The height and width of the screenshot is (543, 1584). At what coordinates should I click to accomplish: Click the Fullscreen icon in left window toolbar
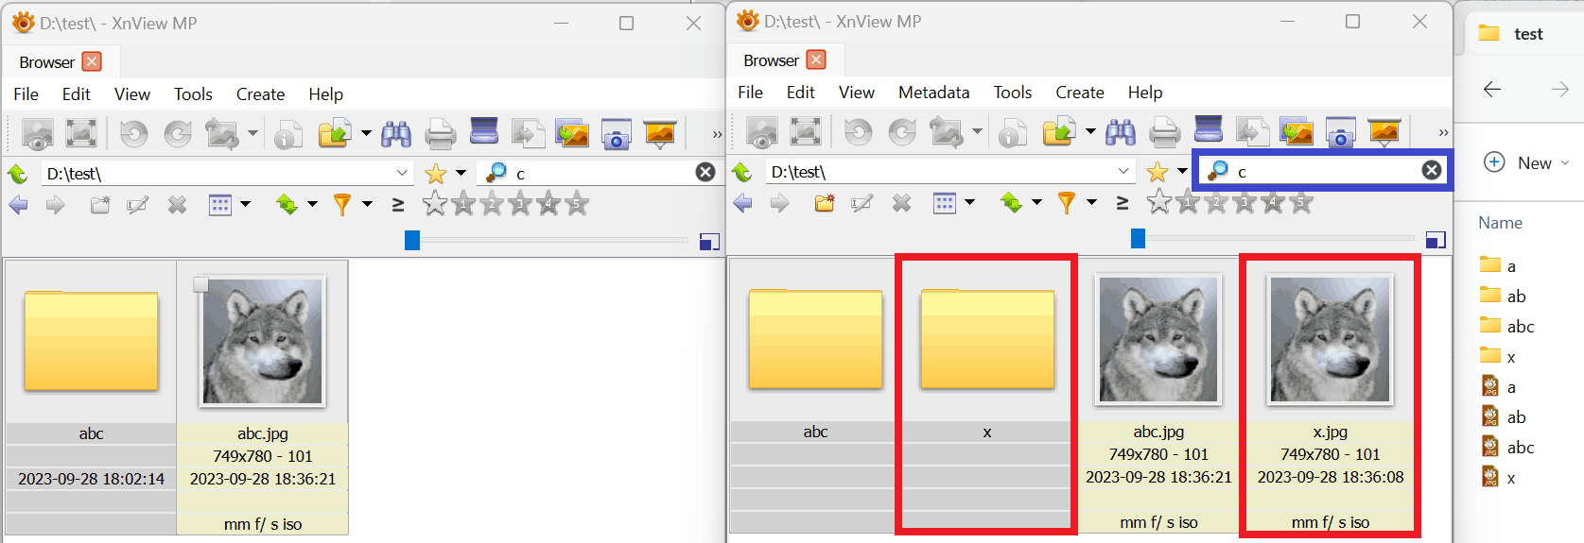pos(81,134)
